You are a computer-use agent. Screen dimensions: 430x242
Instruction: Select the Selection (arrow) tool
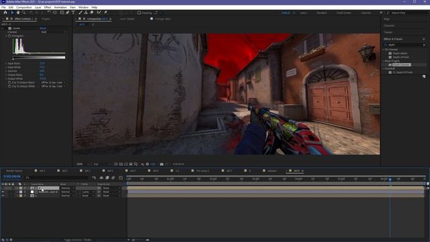tap(12, 13)
